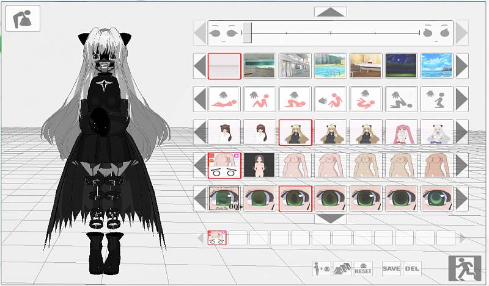
Task: Click the bowing figure icon at top-left
Action: pyautogui.click(x=23, y=18)
